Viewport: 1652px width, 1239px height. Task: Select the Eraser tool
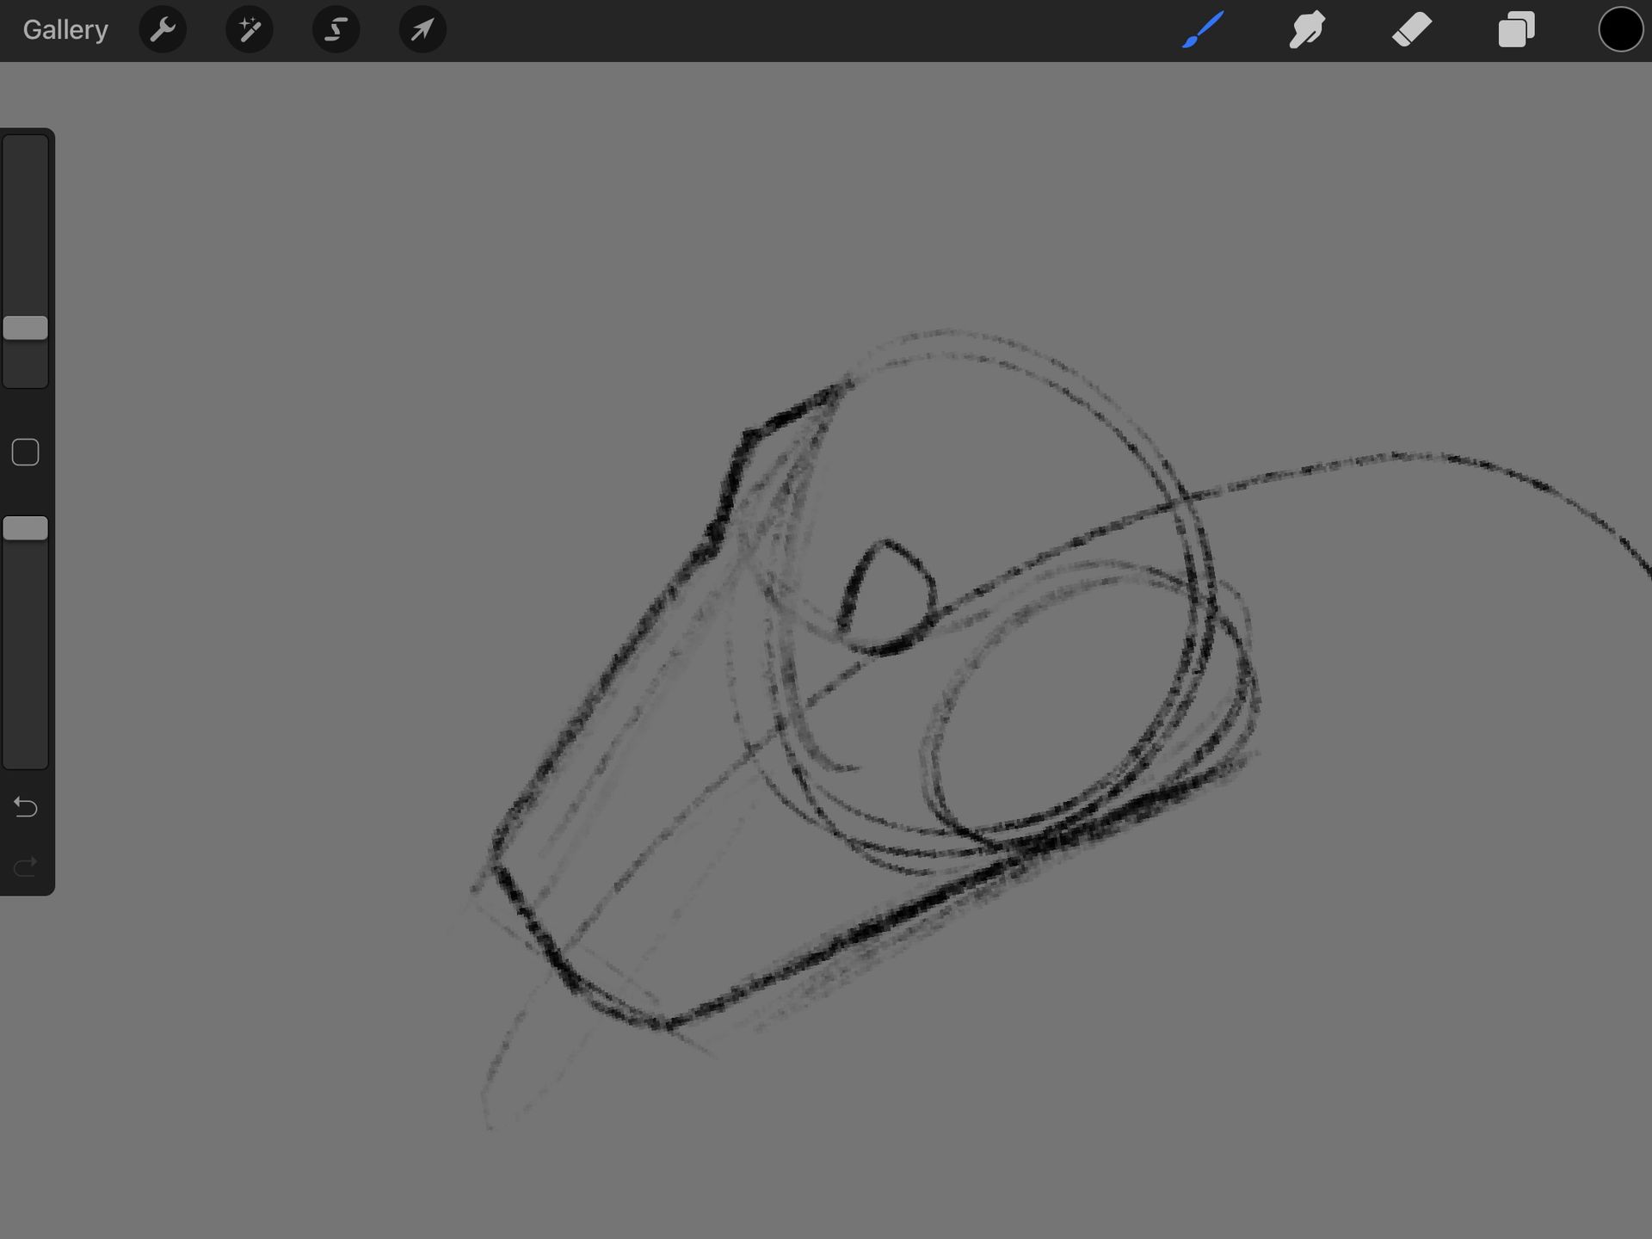click(1412, 30)
